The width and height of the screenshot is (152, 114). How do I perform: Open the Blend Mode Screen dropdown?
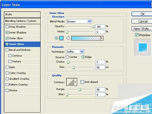point(79,21)
